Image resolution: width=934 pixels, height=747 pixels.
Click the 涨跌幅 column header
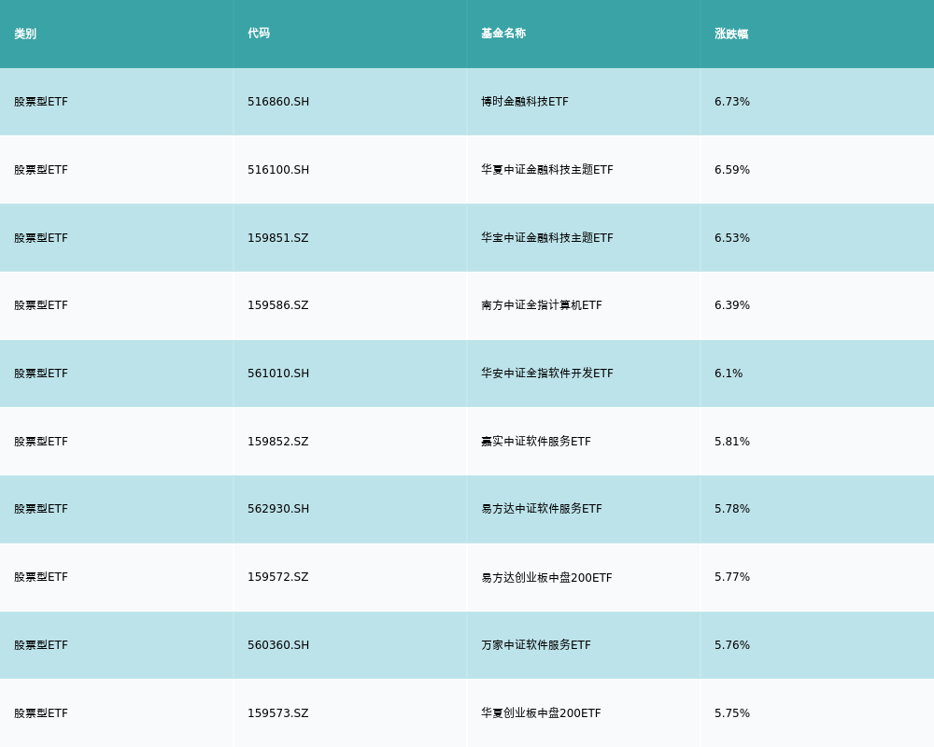[731, 34]
